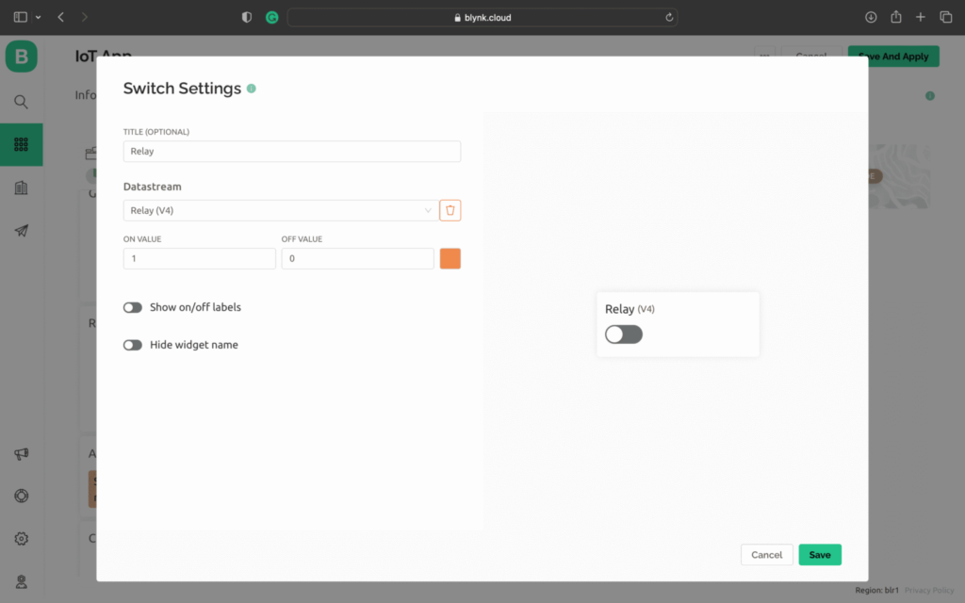Pick the orange color swatch

450,258
